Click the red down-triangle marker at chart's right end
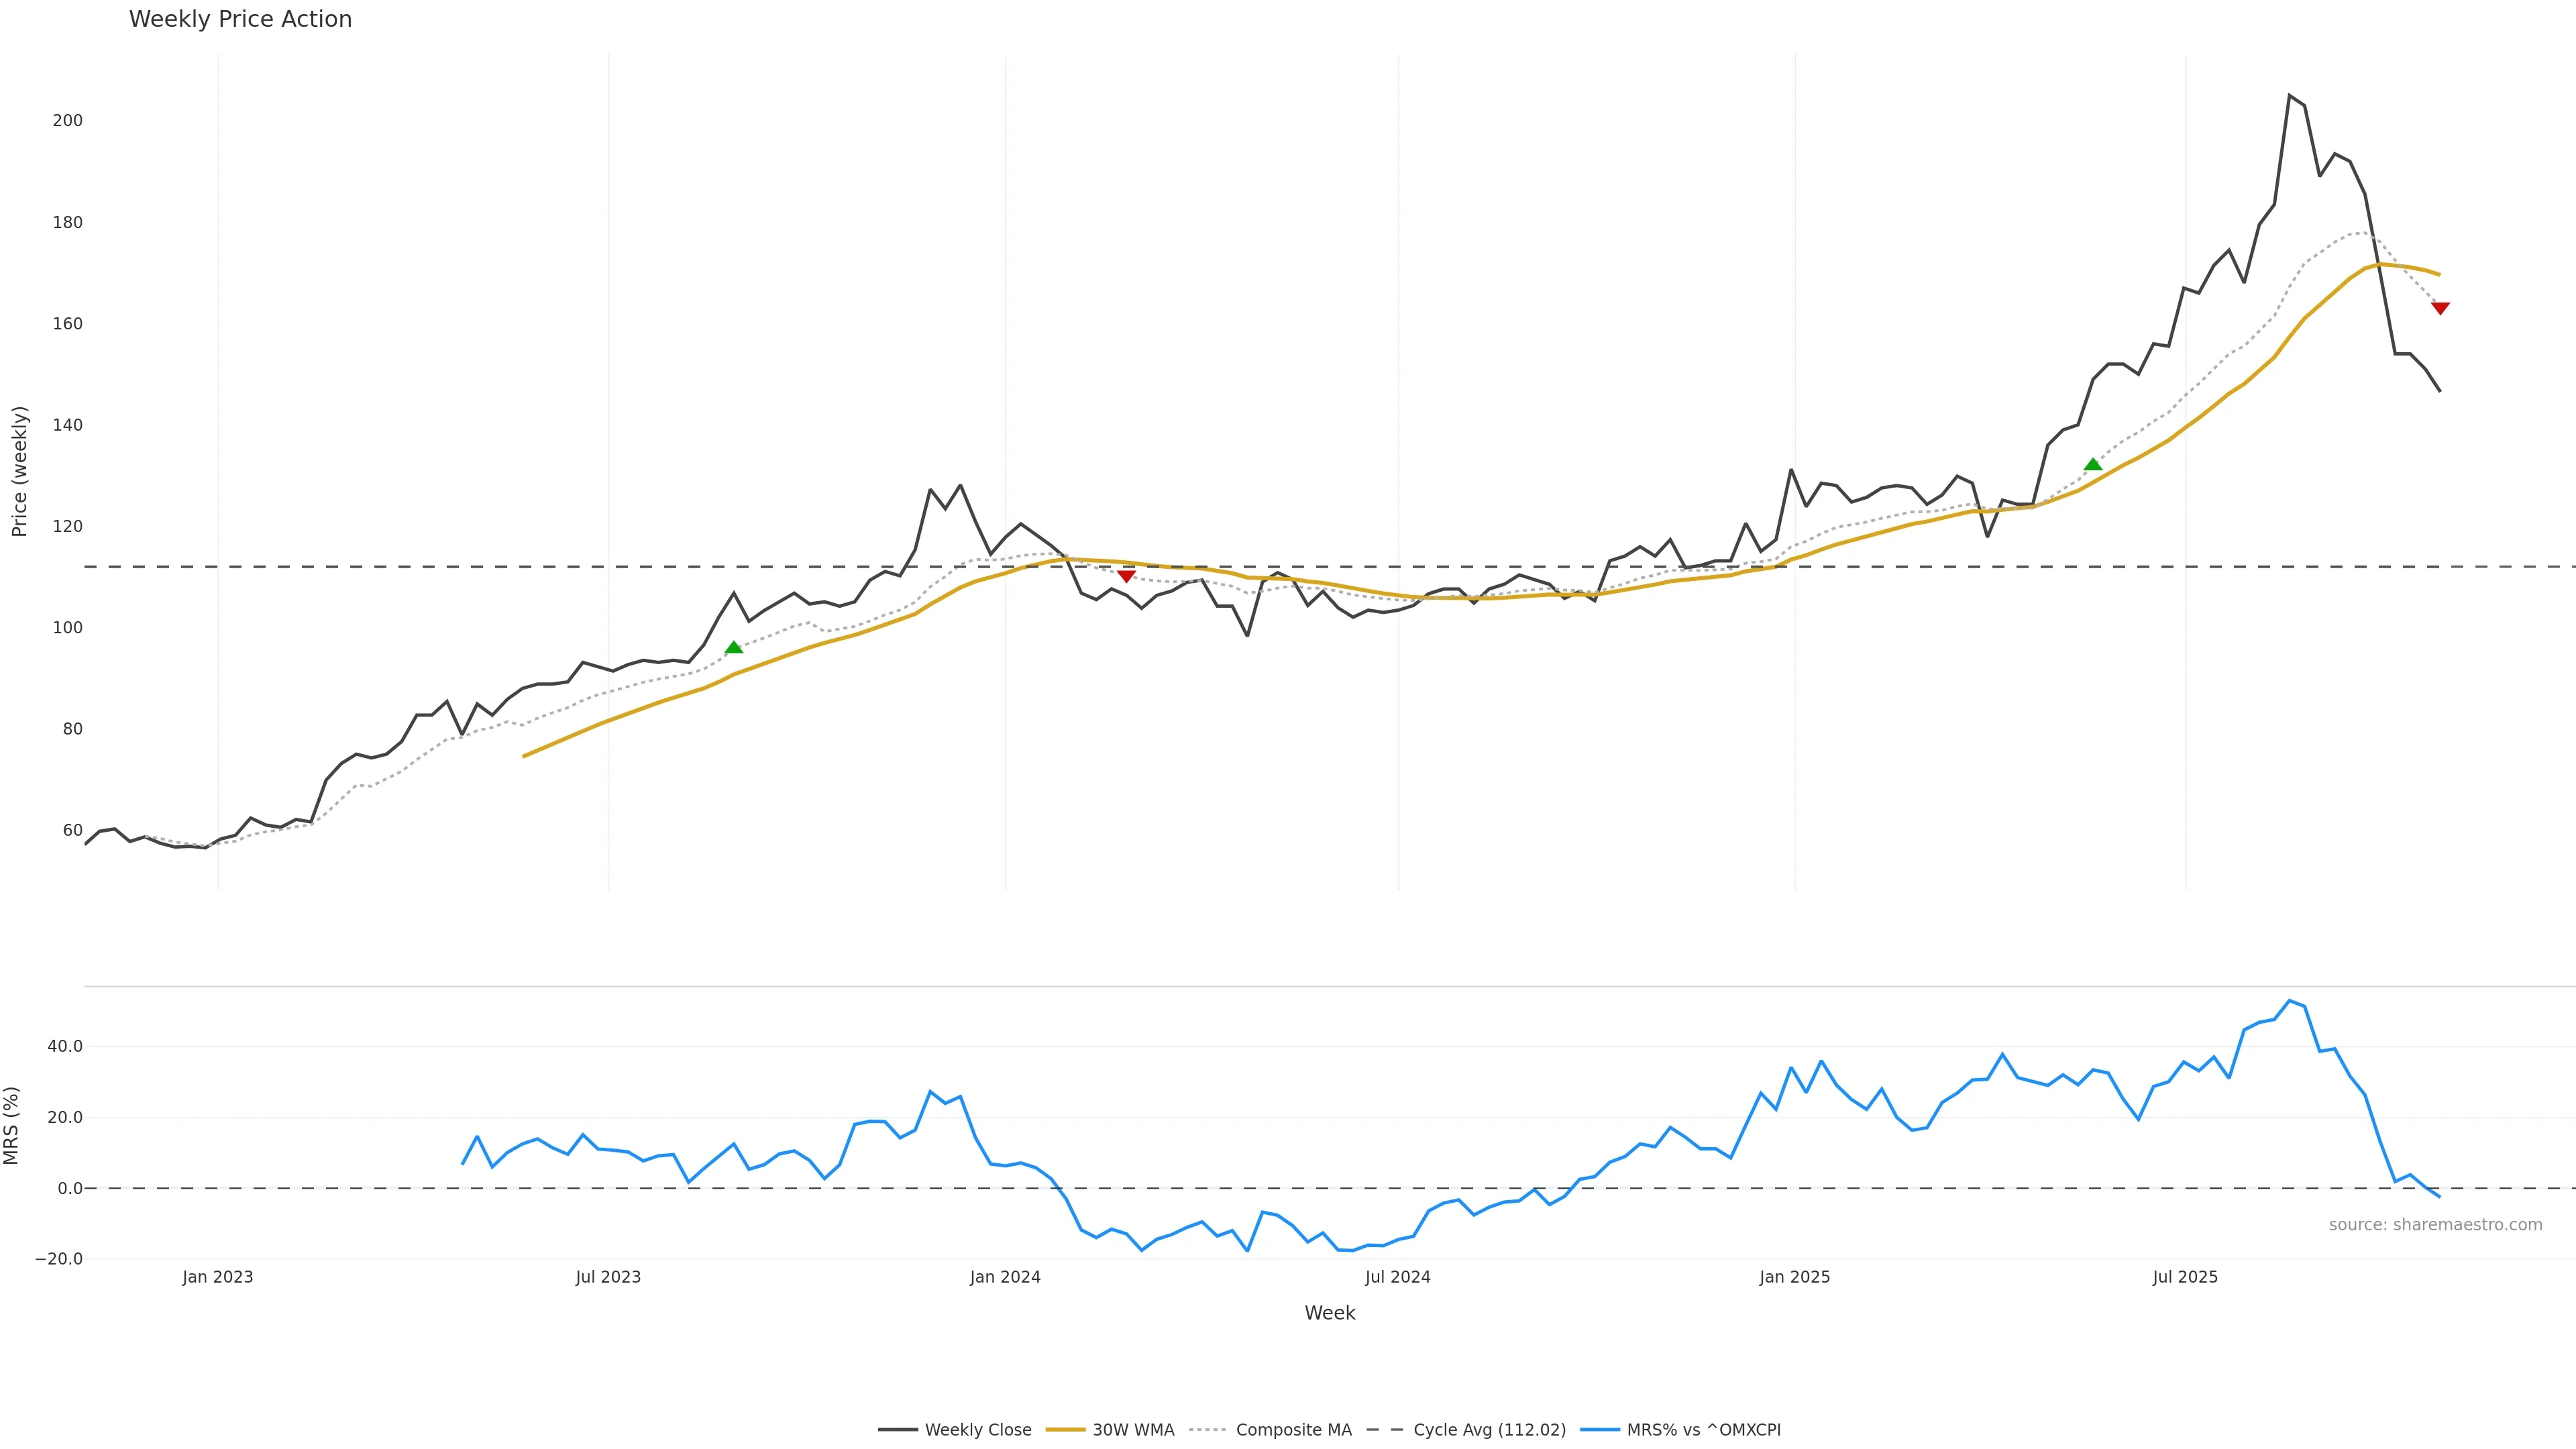 pyautogui.click(x=2440, y=308)
